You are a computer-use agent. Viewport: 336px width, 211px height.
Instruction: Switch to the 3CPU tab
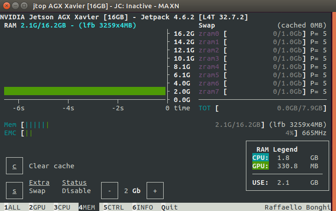[x=62, y=207]
